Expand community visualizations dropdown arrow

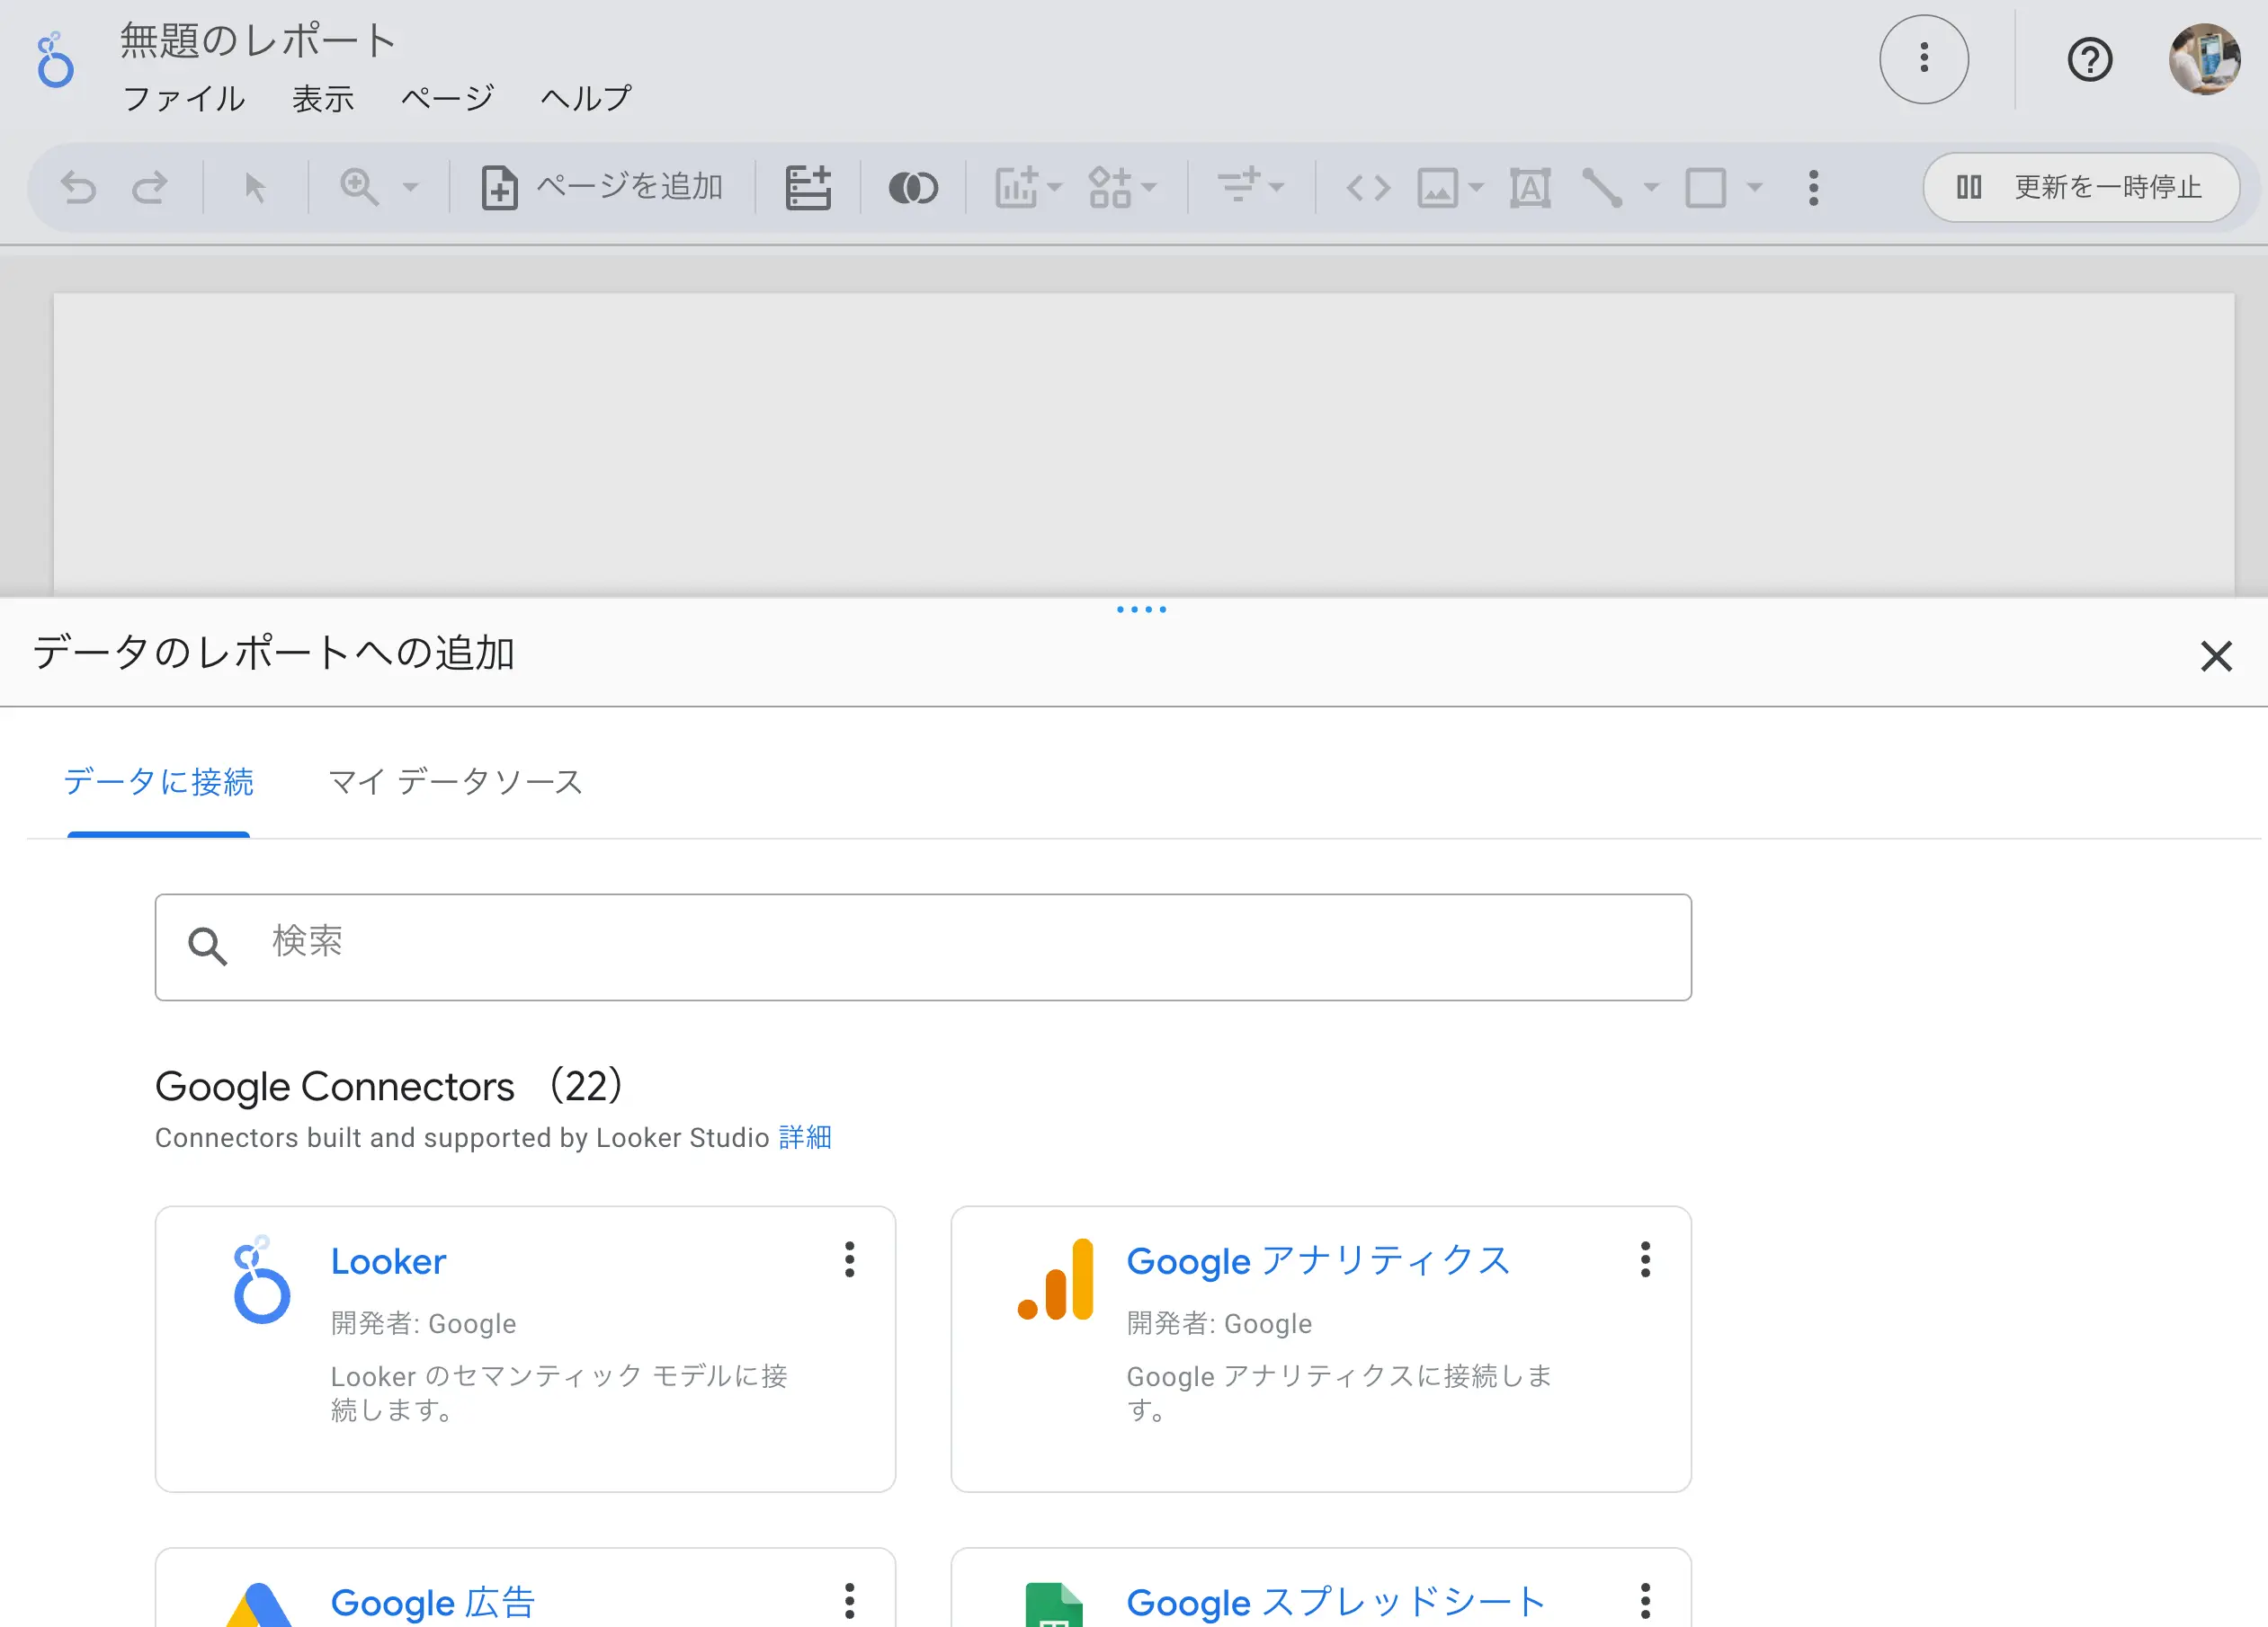coord(1149,187)
